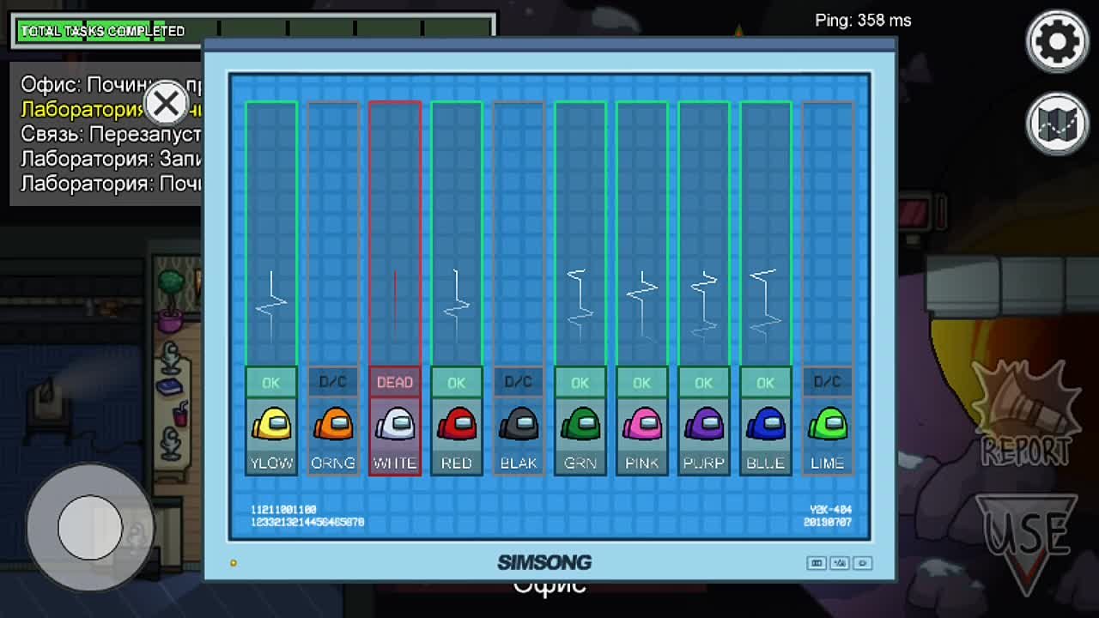Viewport: 1099px width, 618px height.
Task: Click the flatline graph in the white column
Action: click(395, 305)
